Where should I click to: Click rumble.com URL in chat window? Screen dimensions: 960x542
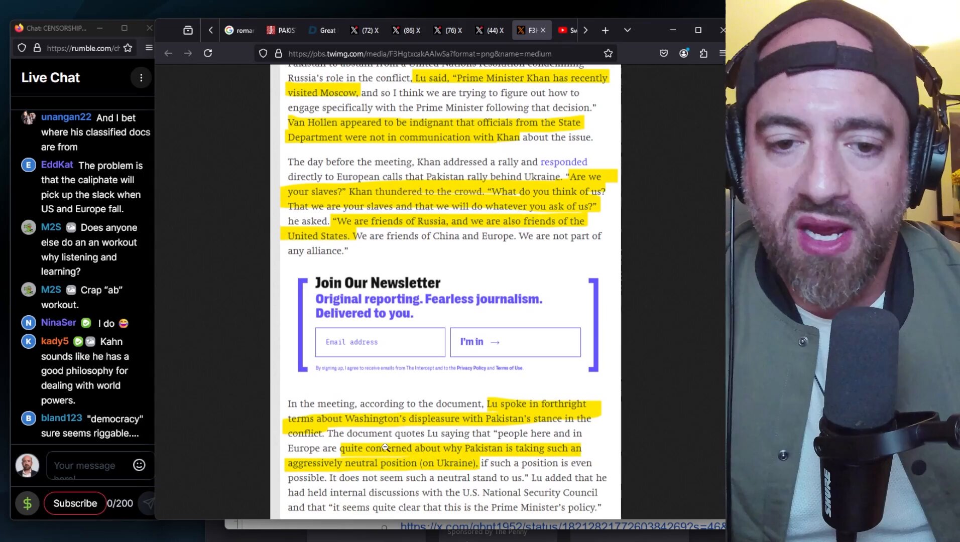click(83, 48)
